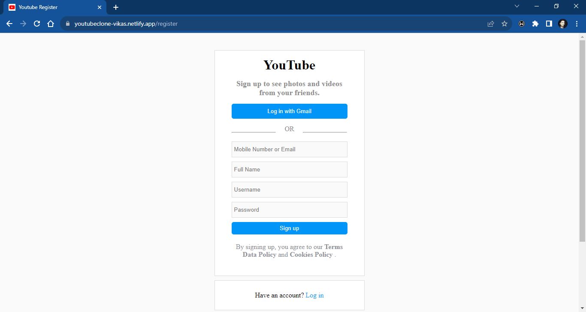Open the browser extensions puzzle icon
Screen dimensions: 586x312
point(535,24)
